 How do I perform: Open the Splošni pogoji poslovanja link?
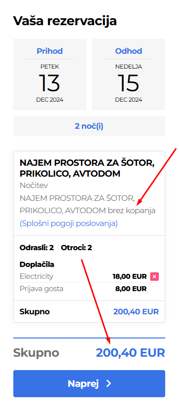tap(69, 224)
